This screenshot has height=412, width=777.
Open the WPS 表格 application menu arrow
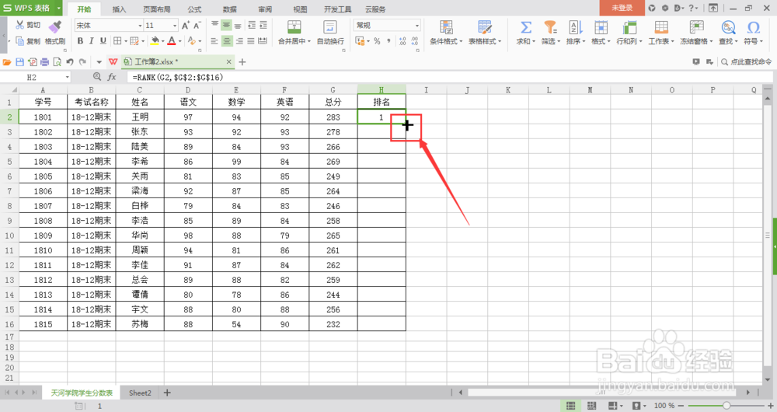point(59,8)
